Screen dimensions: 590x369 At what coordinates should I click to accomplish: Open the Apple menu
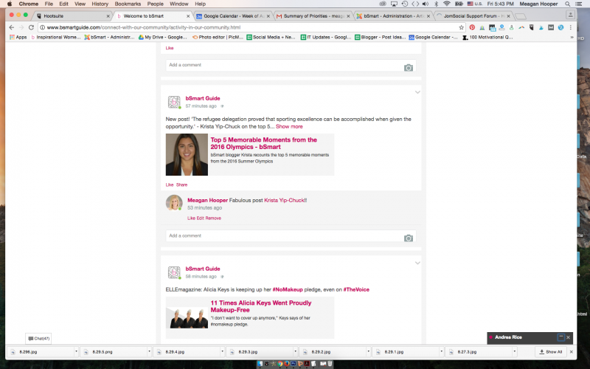click(10, 4)
